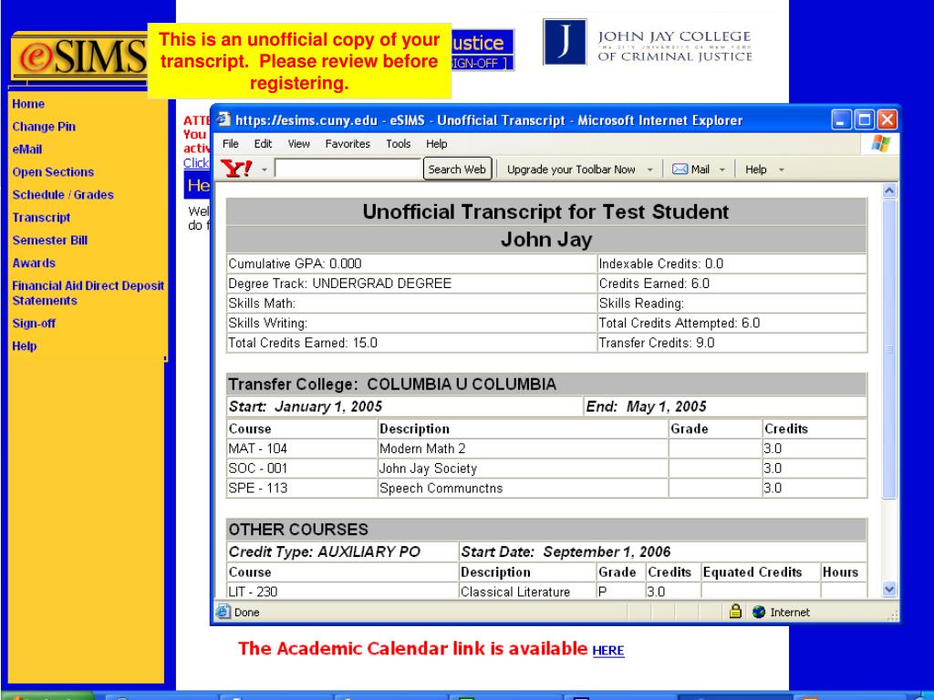Click the Internet zone globe icon
This screenshot has width=934, height=700.
[759, 612]
